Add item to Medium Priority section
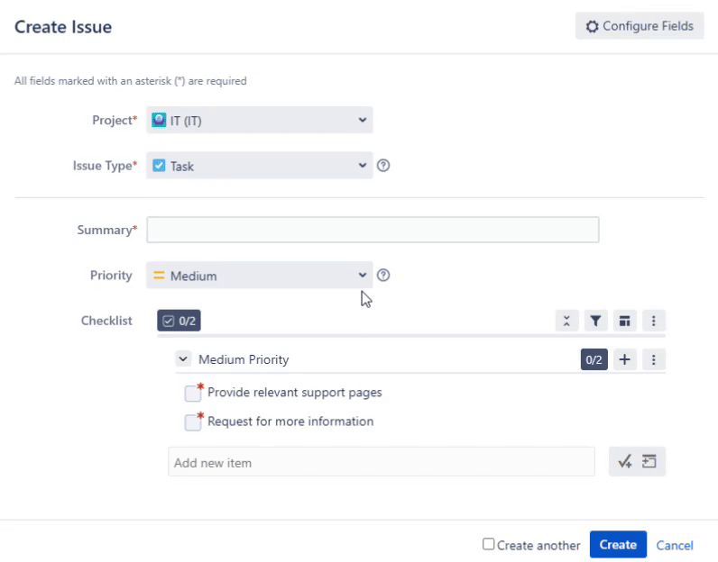 [x=624, y=359]
